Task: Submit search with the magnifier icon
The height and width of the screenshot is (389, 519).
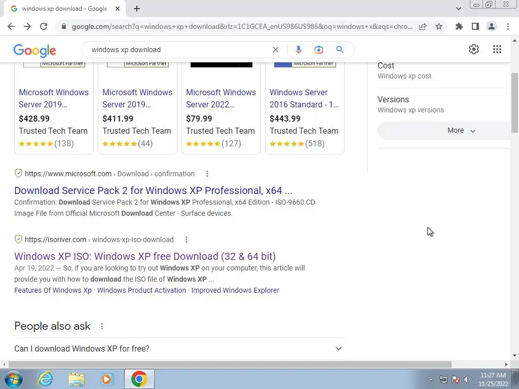Action: (340, 50)
